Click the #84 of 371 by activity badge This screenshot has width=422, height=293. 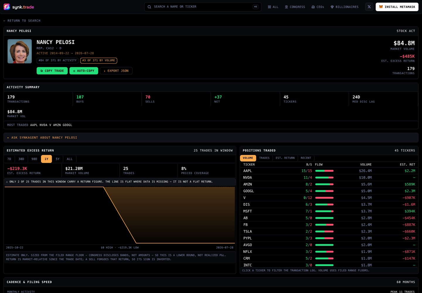coord(57,61)
